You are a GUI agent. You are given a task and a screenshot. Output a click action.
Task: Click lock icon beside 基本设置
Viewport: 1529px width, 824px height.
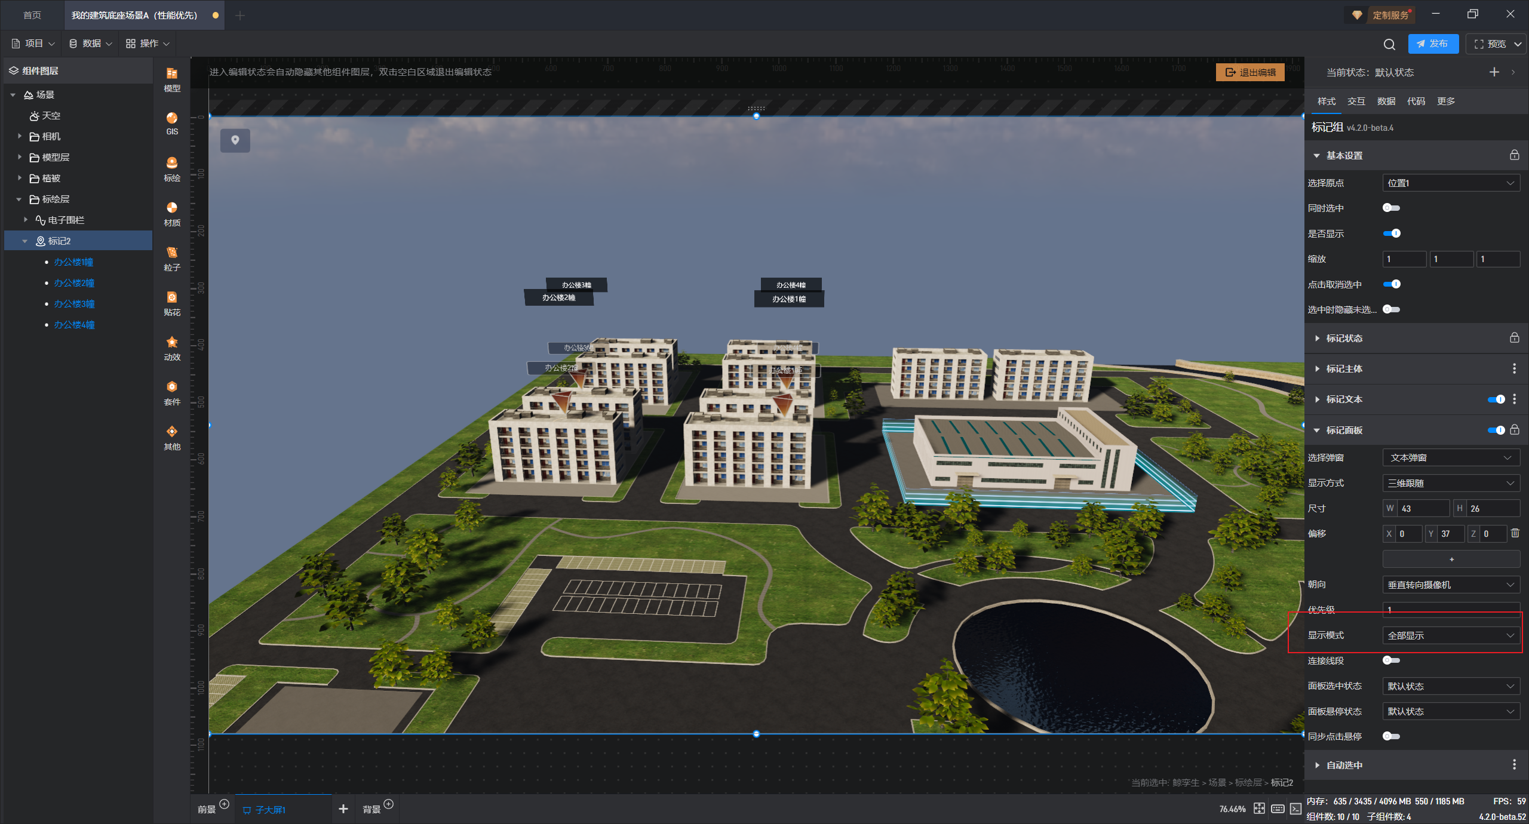click(x=1514, y=155)
